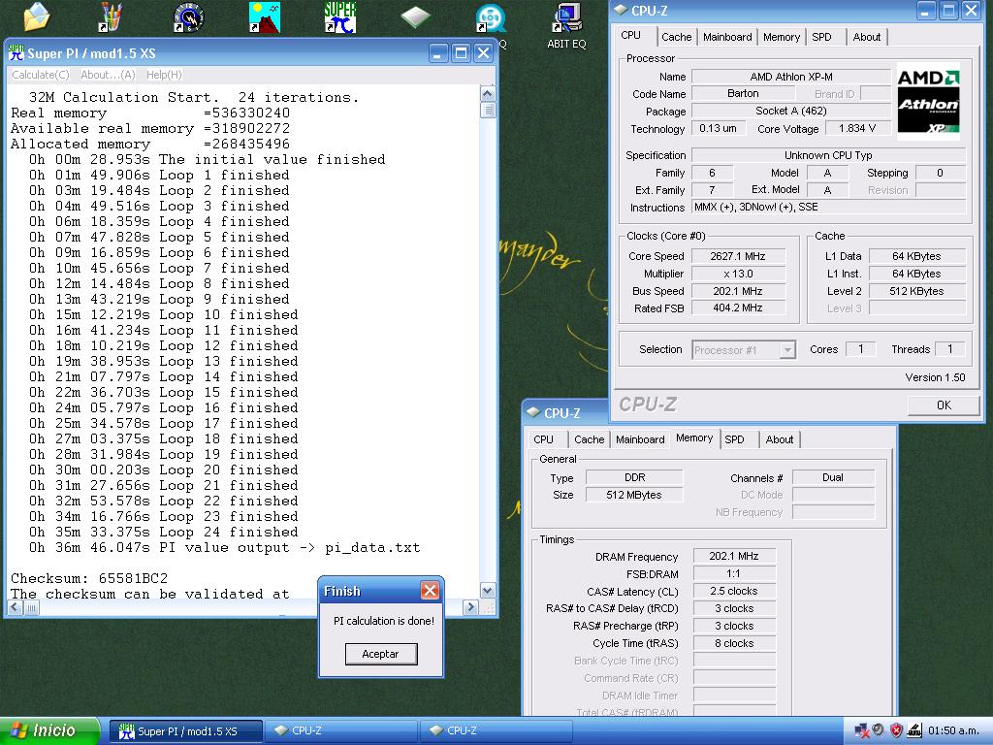Click the Super PI horizontal scrollbar right arrow
The height and width of the screenshot is (745, 993).
pyautogui.click(x=470, y=607)
